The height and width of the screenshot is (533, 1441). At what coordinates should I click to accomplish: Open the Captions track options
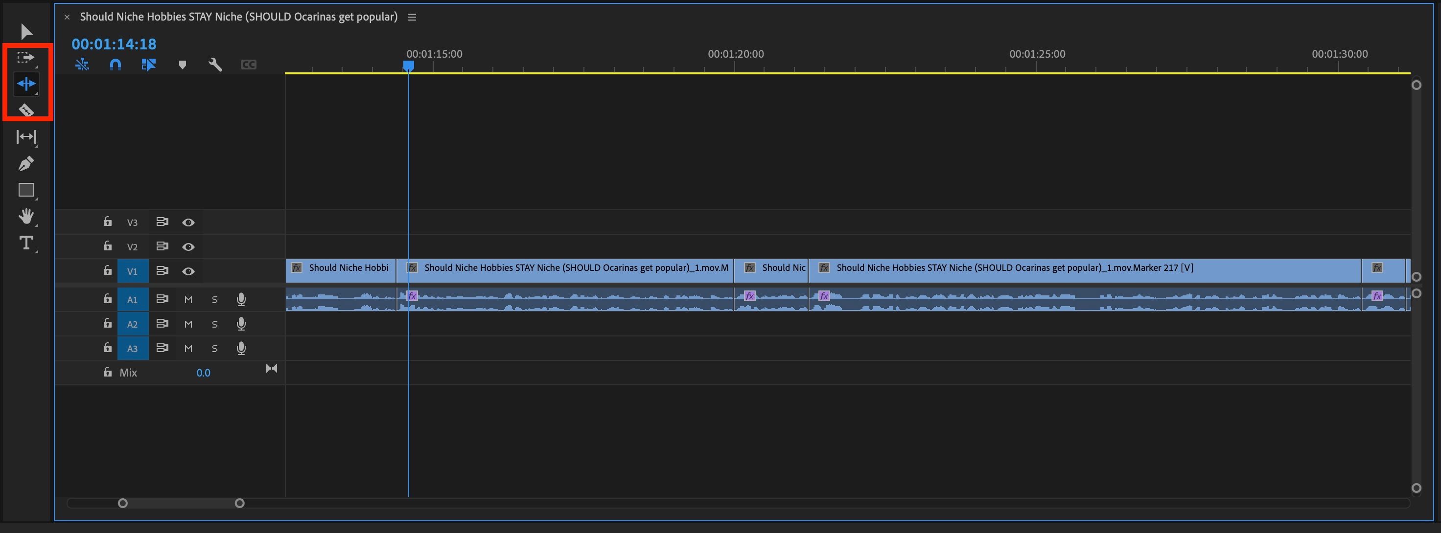tap(248, 64)
